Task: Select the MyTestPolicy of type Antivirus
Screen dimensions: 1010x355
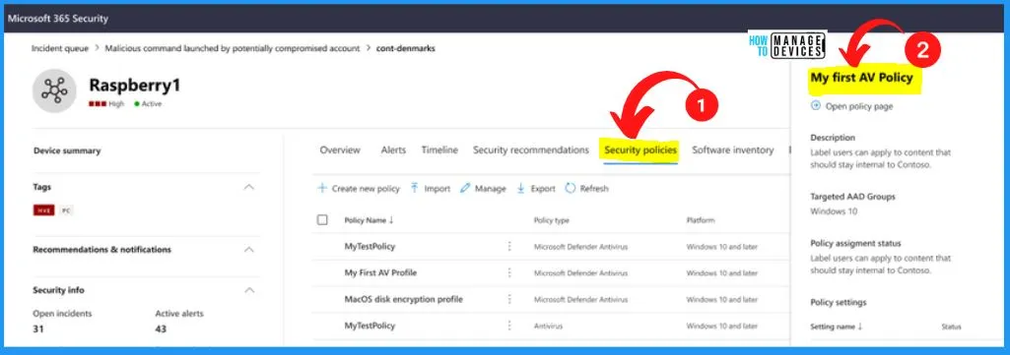Action: tap(370, 325)
